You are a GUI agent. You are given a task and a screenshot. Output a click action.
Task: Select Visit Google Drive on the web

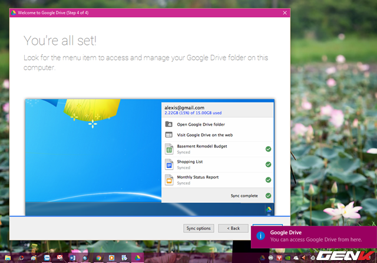click(x=201, y=134)
